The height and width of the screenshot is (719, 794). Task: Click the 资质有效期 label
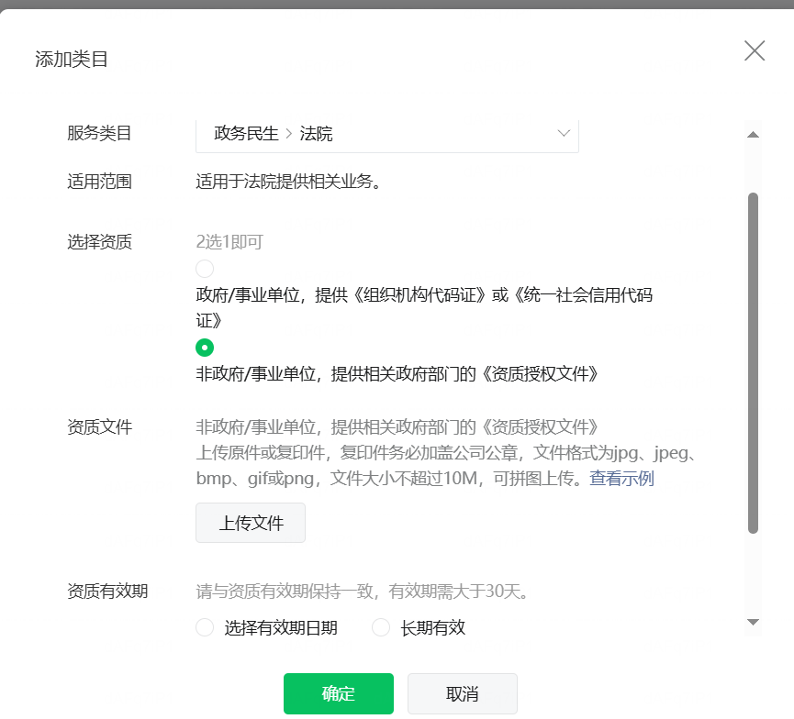(107, 591)
